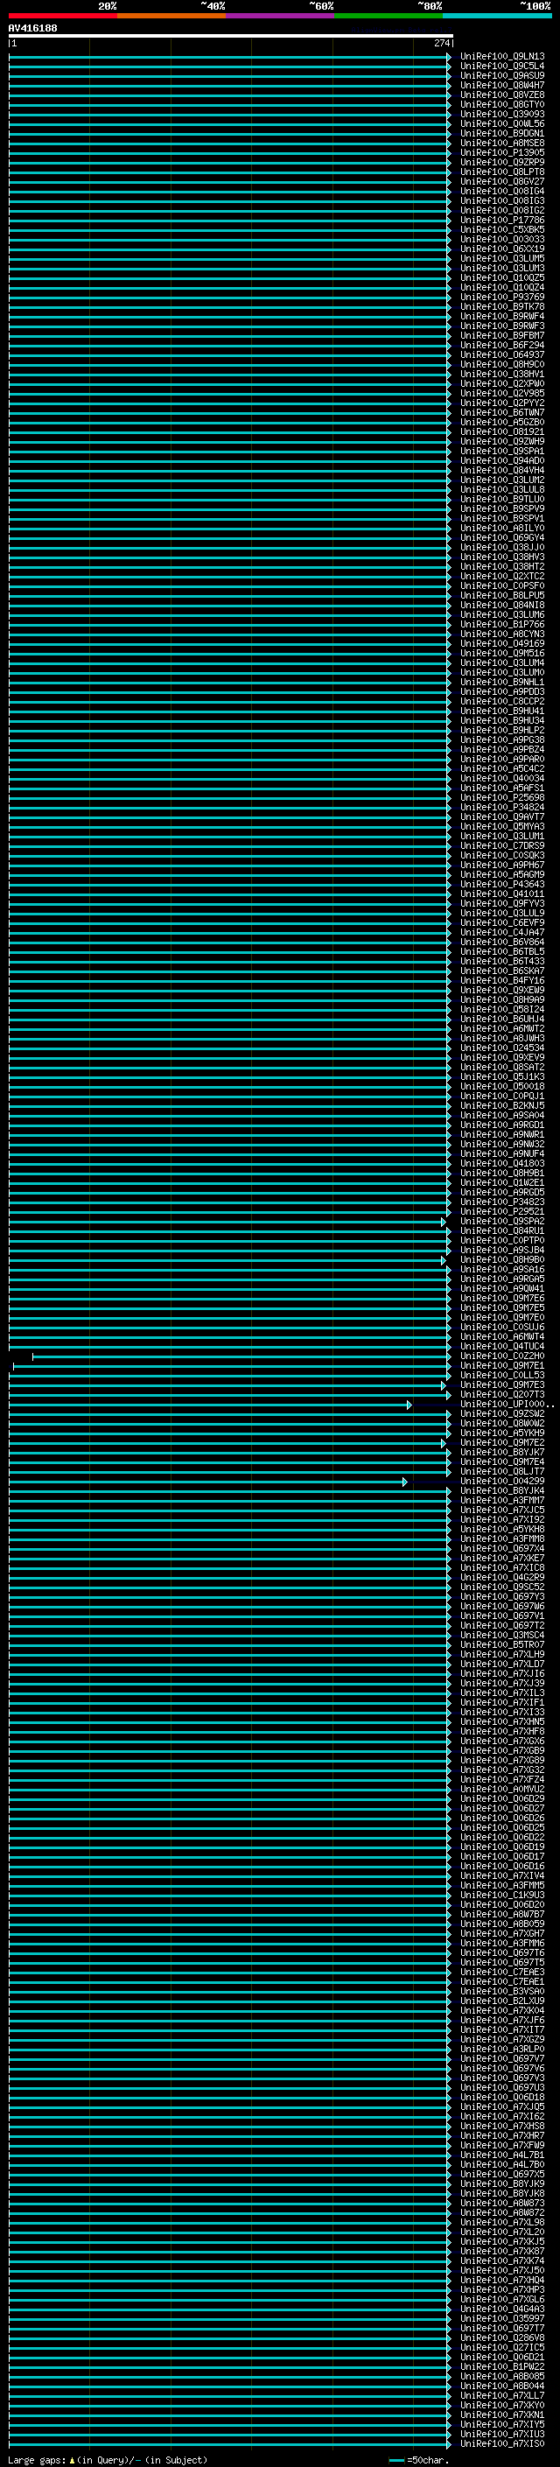This screenshot has height=2467, width=560.
Task: Select the UniRef100_P34823 label
Action: click(501, 1202)
